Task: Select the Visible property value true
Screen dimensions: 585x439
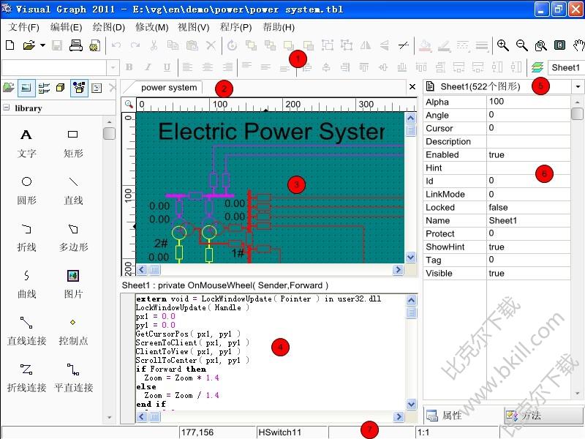Action: (529, 273)
